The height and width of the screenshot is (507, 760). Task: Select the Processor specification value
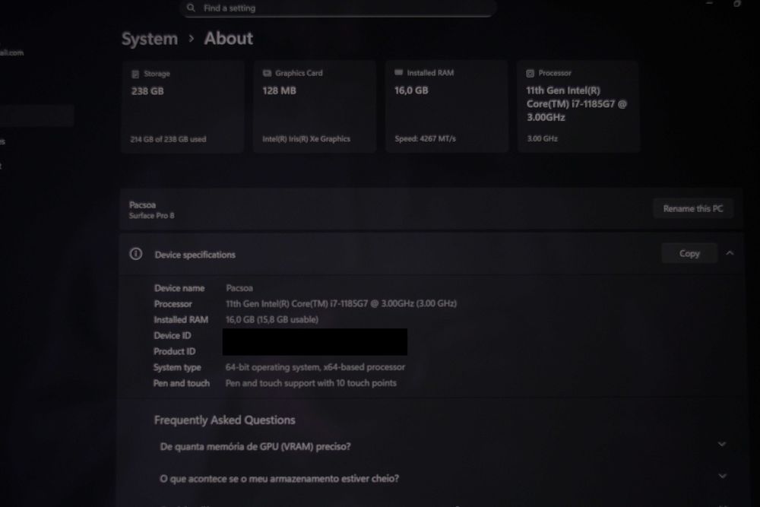click(x=341, y=303)
